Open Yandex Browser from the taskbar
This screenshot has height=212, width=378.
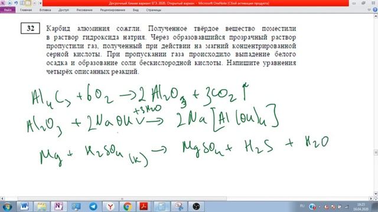coord(110,207)
